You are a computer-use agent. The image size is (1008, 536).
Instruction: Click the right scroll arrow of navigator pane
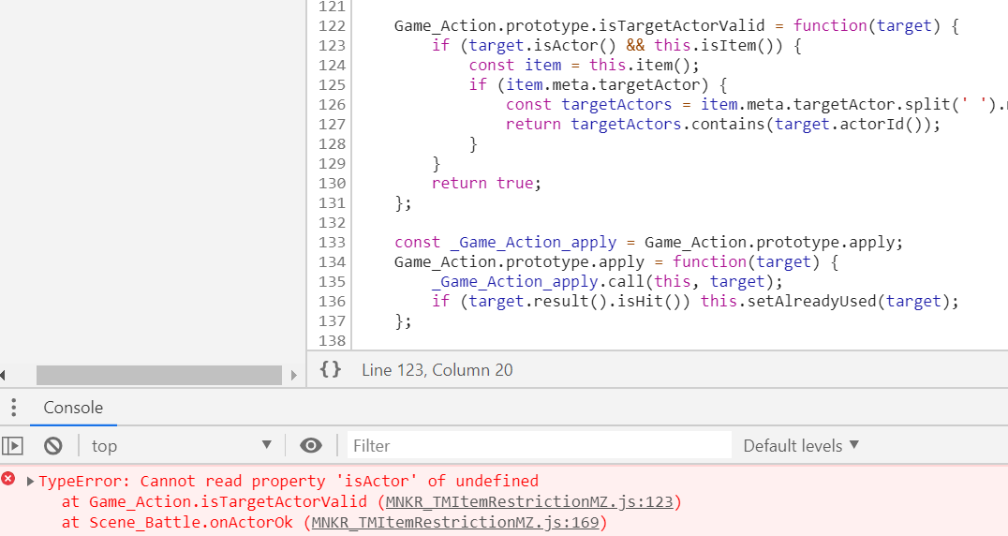(x=294, y=376)
